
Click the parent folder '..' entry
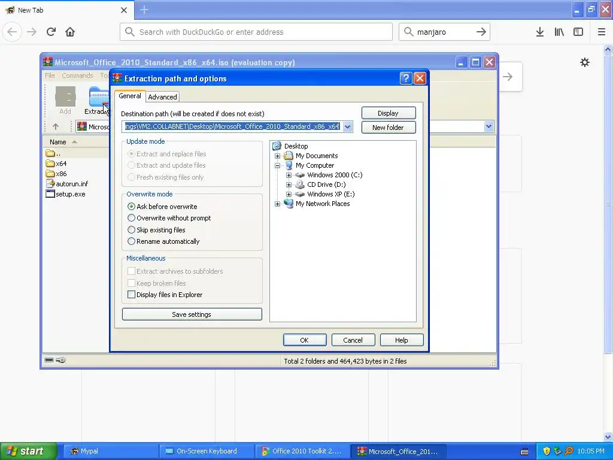point(53,153)
